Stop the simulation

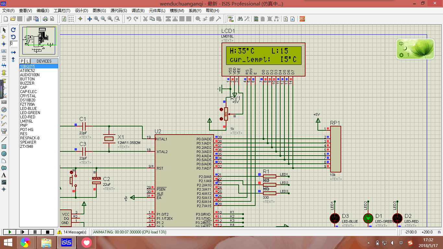pyautogui.click(x=48, y=232)
